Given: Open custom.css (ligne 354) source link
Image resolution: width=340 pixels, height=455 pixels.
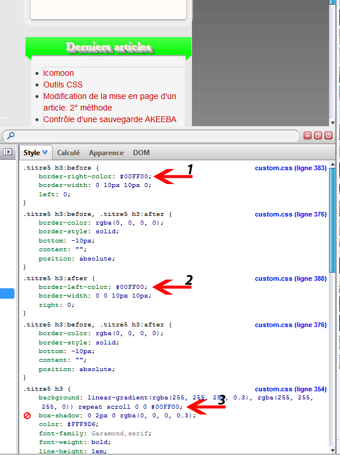Looking at the screenshot, I should pos(291,389).
